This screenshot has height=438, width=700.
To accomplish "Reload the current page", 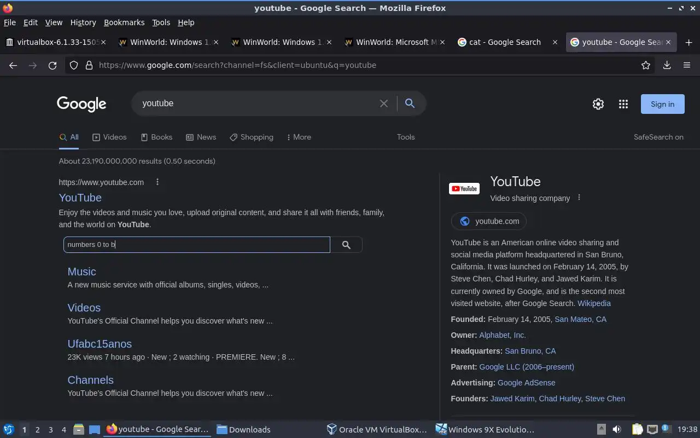I will click(52, 65).
